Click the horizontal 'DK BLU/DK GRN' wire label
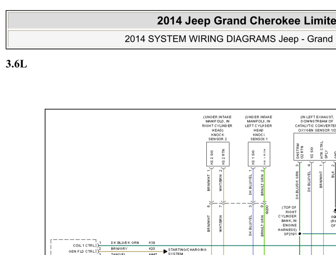Image resolution: width=336 pixels, height=255 pixels. pyautogui.click(x=125, y=243)
